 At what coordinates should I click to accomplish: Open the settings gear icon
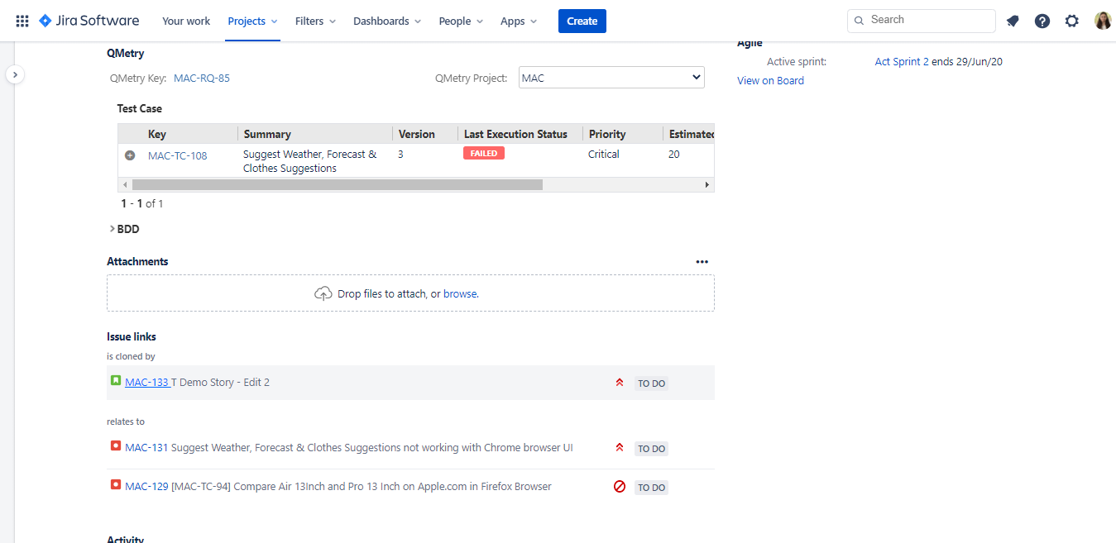point(1072,21)
